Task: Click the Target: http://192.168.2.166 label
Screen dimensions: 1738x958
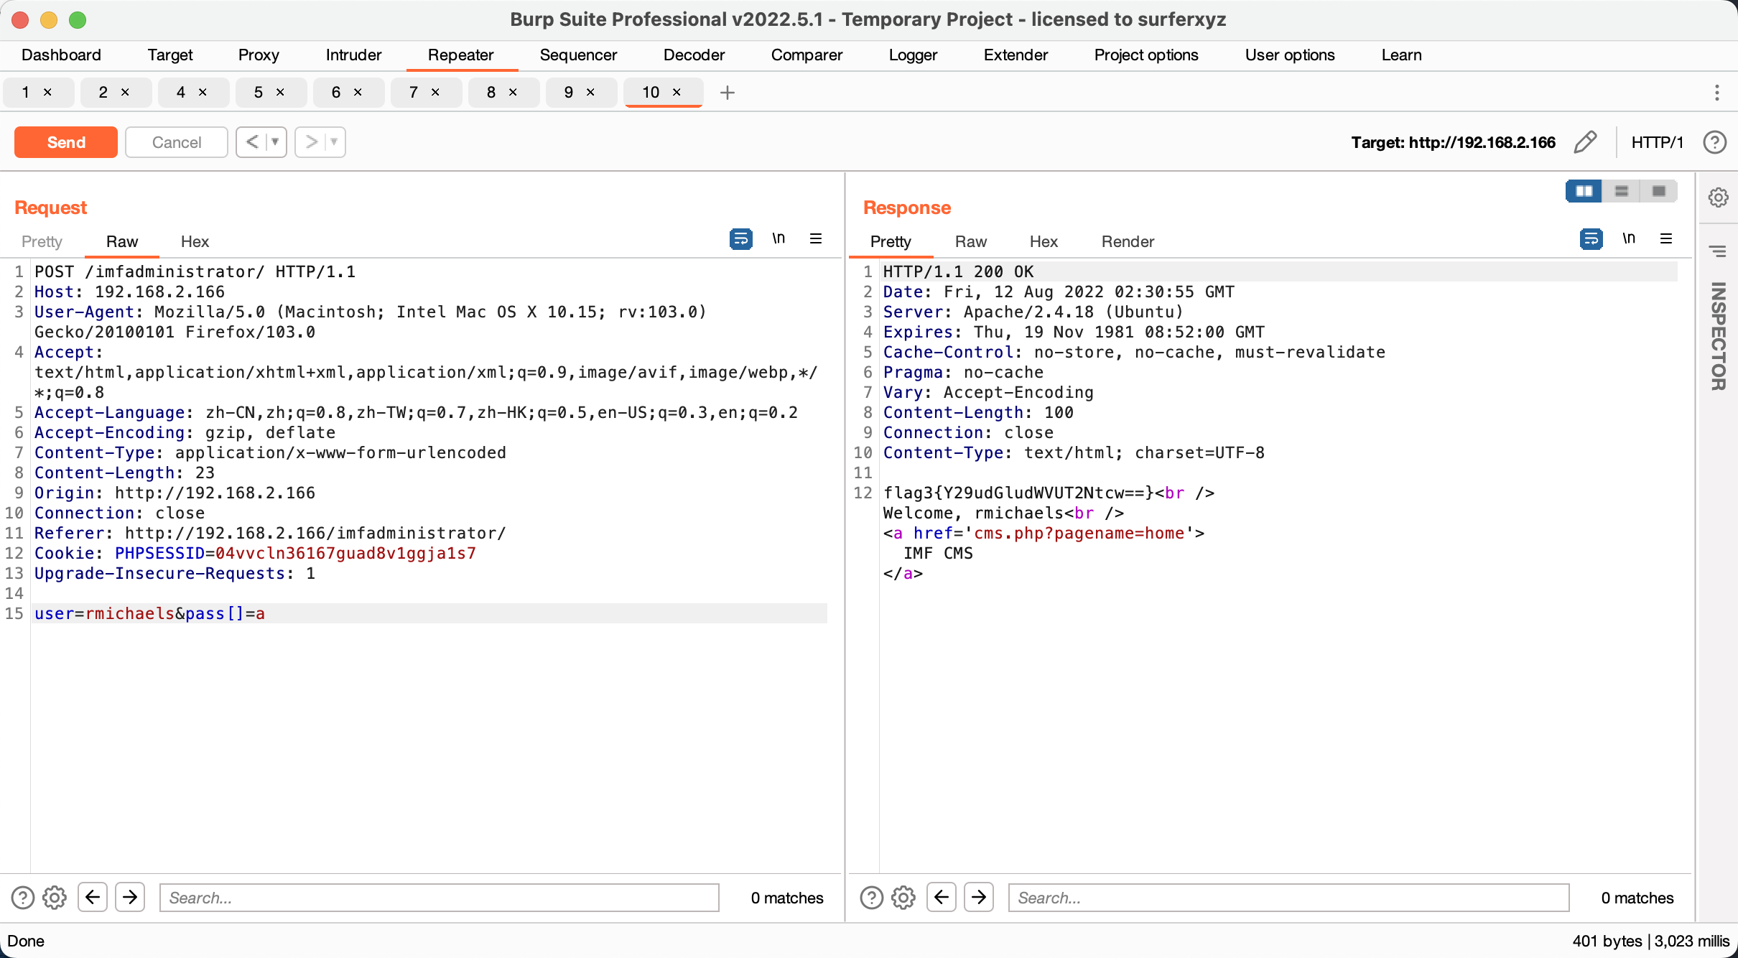Action: click(x=1453, y=142)
